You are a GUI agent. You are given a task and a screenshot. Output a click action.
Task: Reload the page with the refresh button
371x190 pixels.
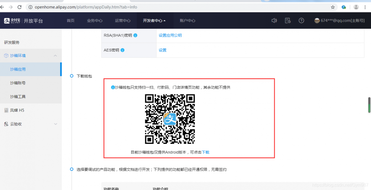(20, 7)
